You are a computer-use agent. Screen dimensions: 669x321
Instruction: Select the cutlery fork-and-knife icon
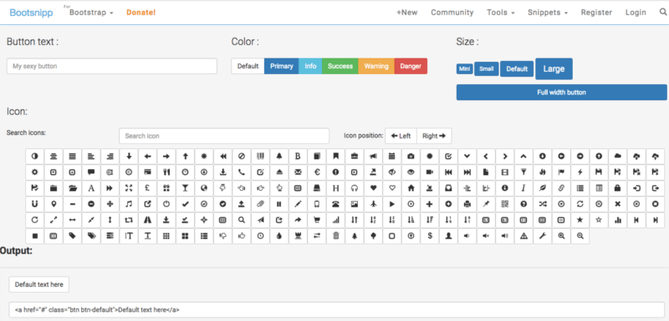coord(166,173)
